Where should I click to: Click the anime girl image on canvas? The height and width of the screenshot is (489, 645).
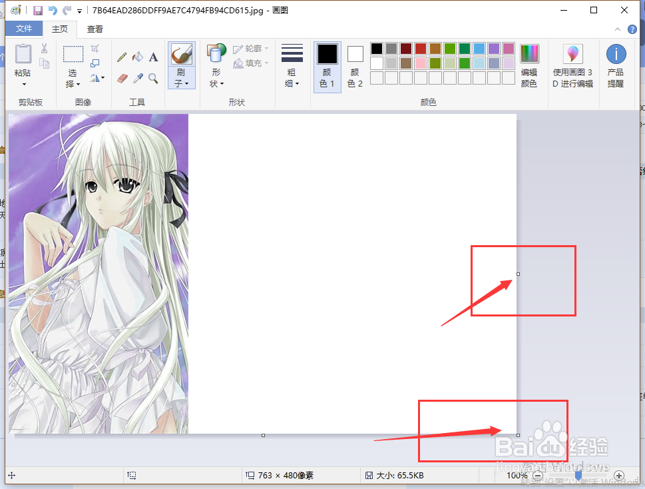(99, 274)
